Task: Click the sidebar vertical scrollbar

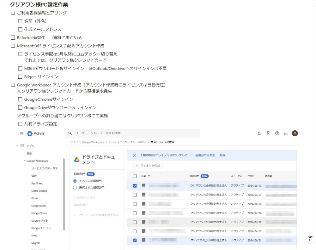Action: [x=64, y=194]
